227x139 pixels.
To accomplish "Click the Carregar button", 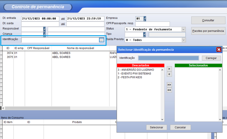I will click(x=211, y=58).
